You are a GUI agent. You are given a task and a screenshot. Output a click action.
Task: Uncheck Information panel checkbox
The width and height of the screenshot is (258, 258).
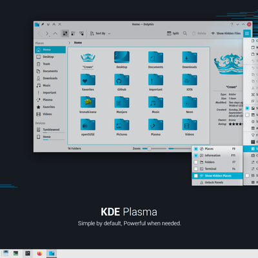(196, 155)
